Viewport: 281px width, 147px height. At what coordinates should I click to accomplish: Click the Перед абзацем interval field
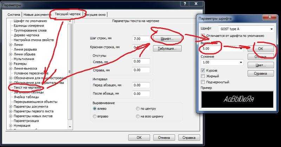pos(141,85)
